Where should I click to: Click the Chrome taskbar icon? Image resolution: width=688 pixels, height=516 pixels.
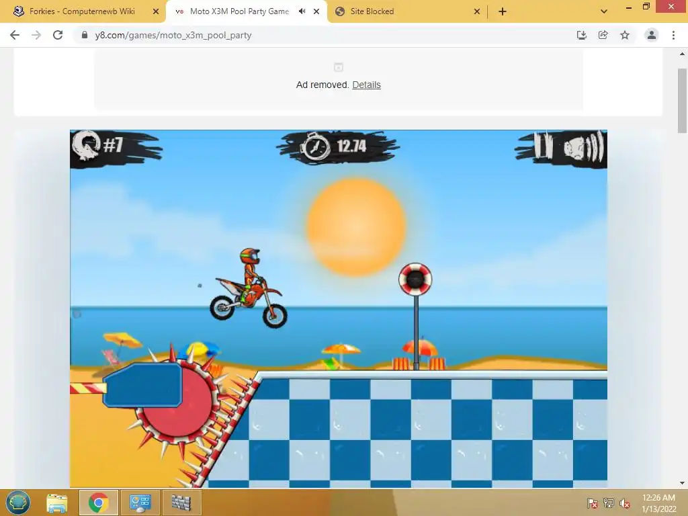[x=98, y=503]
